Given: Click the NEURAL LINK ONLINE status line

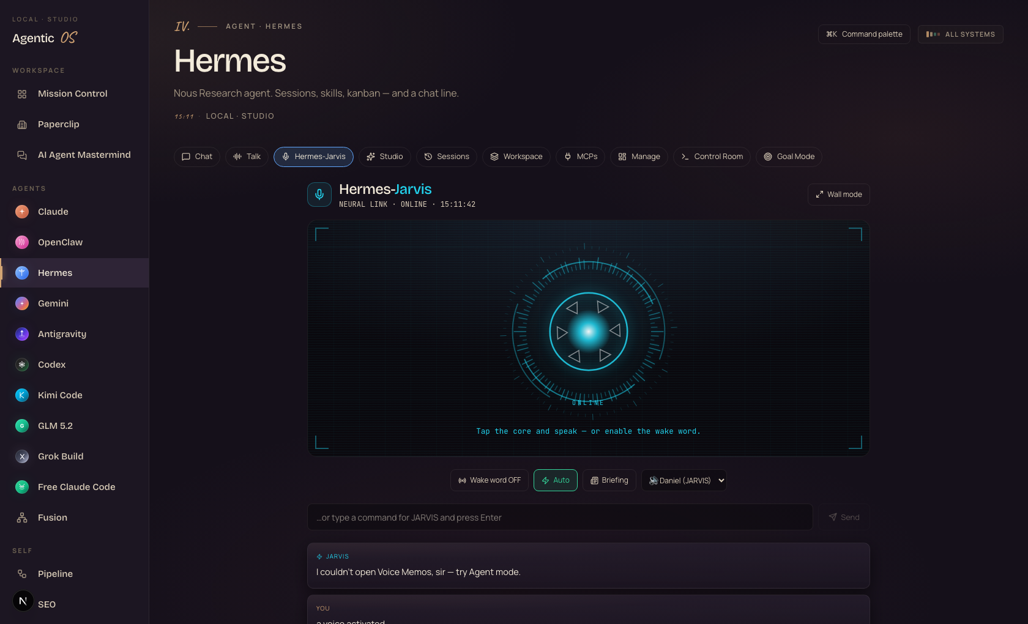Looking at the screenshot, I should click(x=407, y=204).
